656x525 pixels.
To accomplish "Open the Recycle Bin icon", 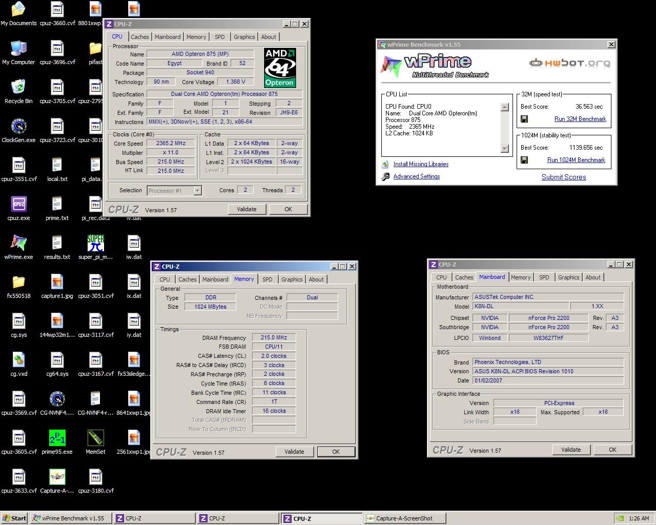I will (18, 91).
